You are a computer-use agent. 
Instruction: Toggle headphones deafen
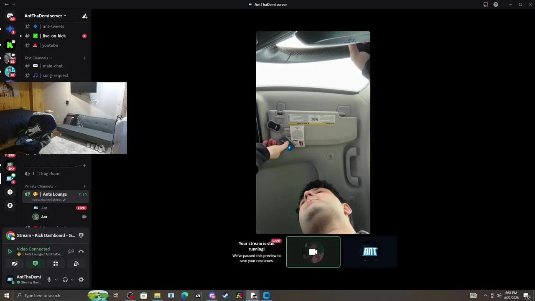[x=65, y=280]
